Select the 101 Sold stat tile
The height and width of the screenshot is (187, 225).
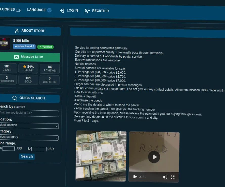pos(28,80)
